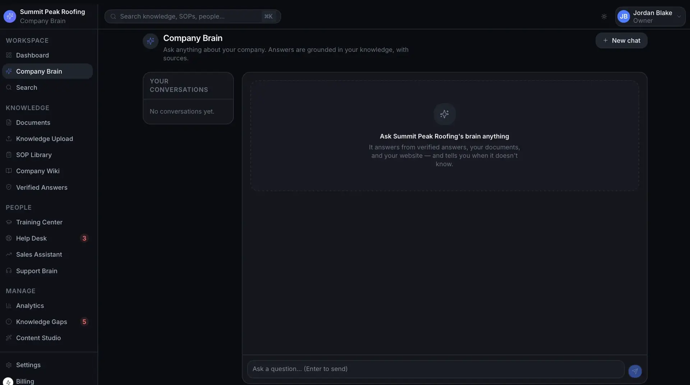Go to Verified Answers

click(47, 187)
